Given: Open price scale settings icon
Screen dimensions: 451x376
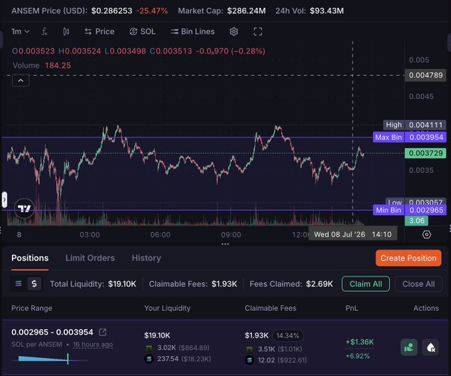Looking at the screenshot, I should click(426, 235).
